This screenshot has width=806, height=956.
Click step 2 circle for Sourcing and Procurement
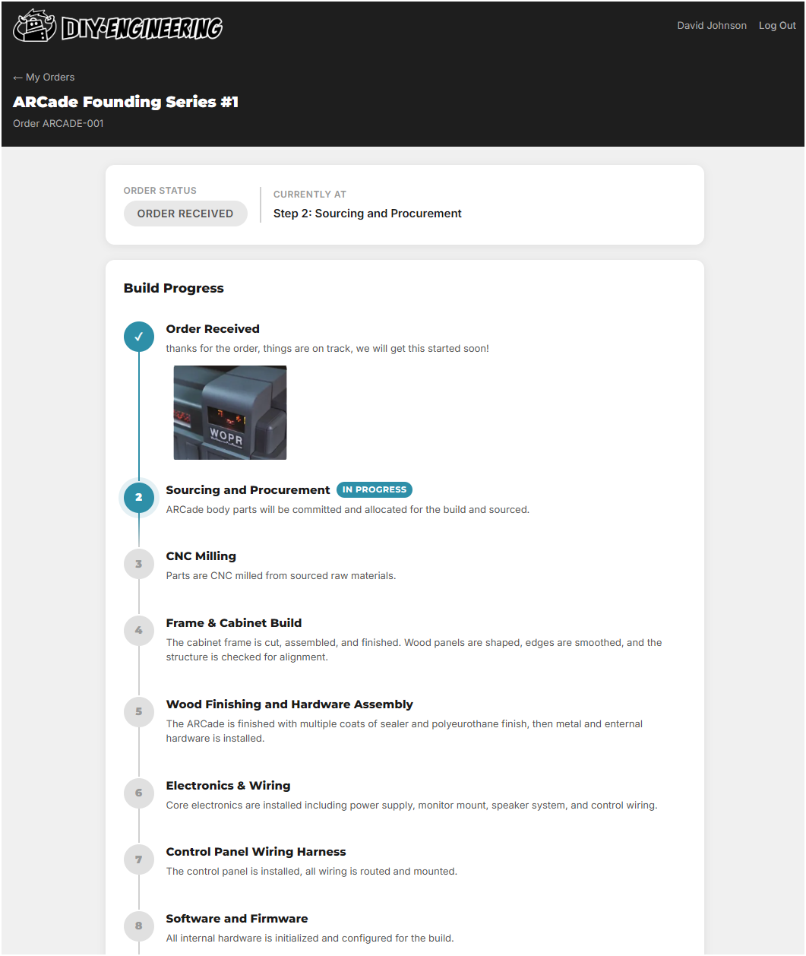point(139,497)
